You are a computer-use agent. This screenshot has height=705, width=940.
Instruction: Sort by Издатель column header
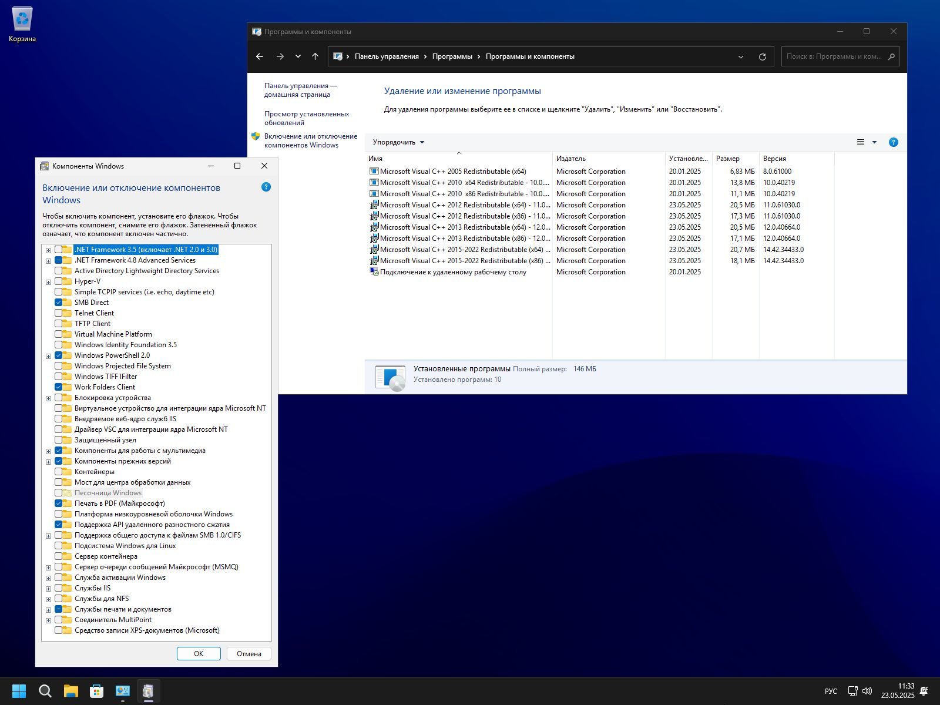point(609,159)
